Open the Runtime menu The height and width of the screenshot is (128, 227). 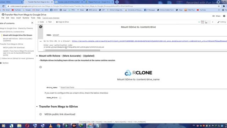pyautogui.click(x=26, y=18)
